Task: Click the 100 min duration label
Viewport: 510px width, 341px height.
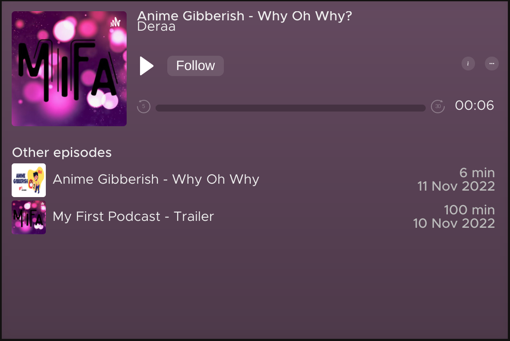Action: pos(469,210)
